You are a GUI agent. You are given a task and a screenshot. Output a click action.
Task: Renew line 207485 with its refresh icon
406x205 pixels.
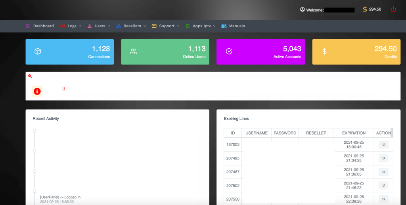(383, 158)
